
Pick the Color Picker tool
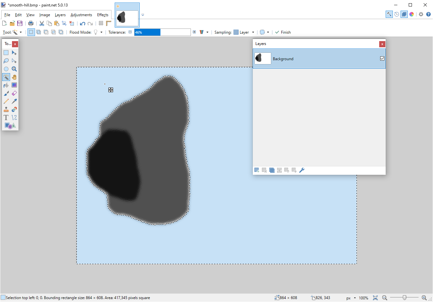(14, 101)
